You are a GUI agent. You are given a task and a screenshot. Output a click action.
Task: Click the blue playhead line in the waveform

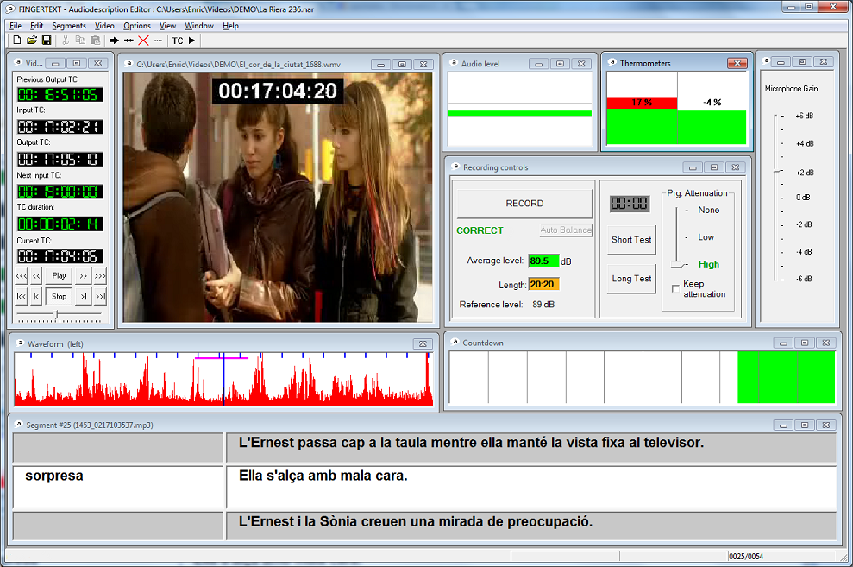(x=223, y=379)
